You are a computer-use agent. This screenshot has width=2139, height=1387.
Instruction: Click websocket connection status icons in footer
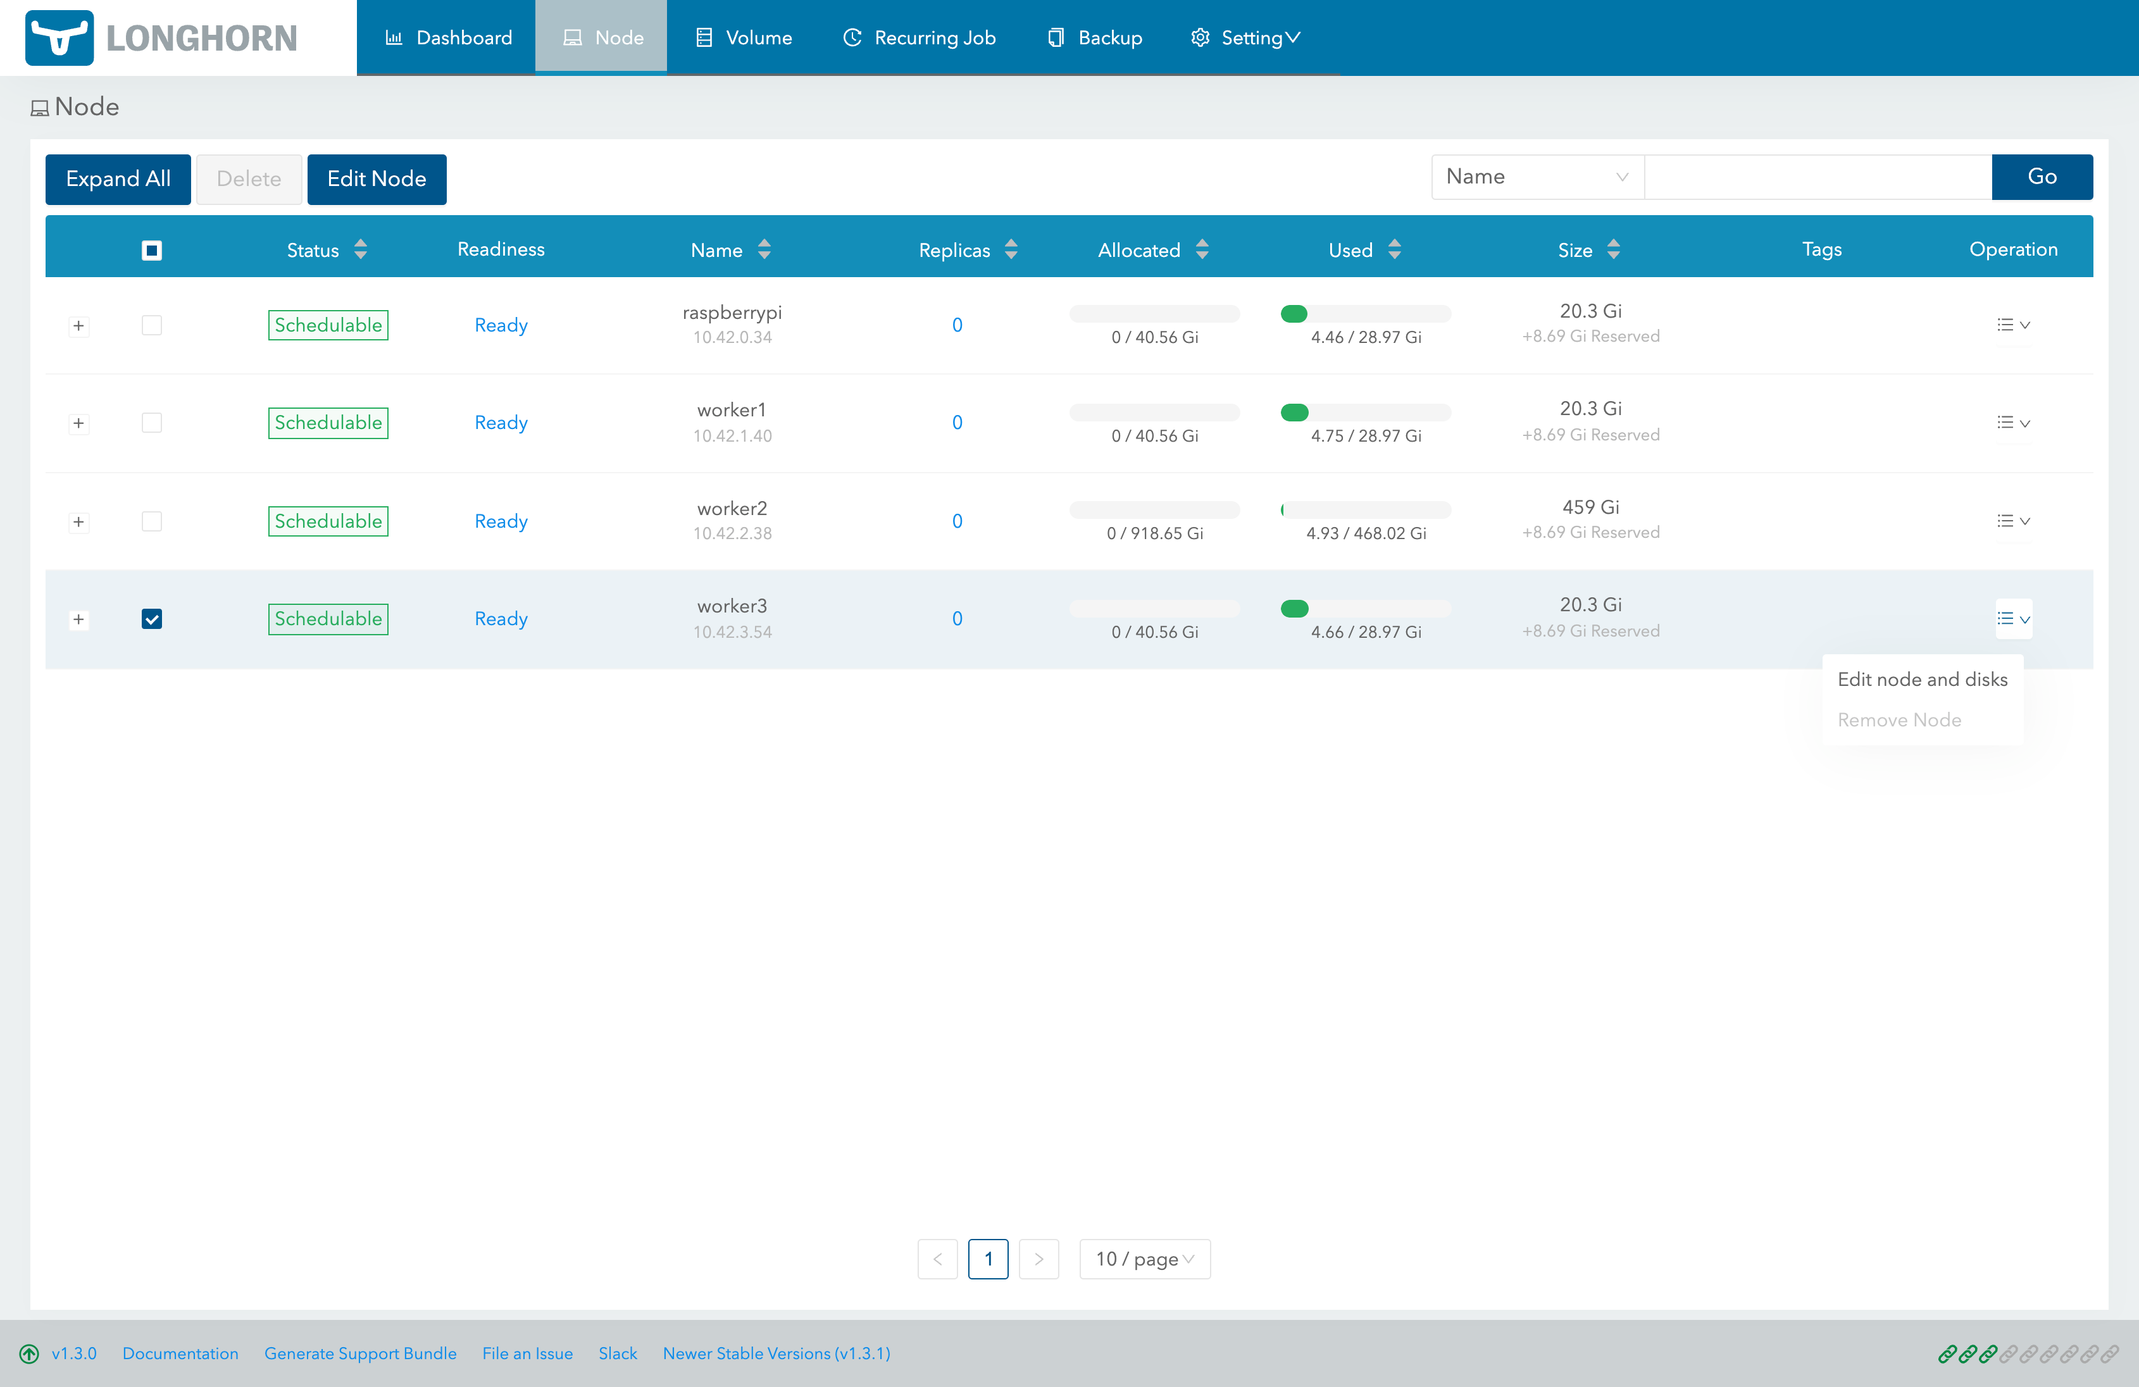(x=2028, y=1353)
